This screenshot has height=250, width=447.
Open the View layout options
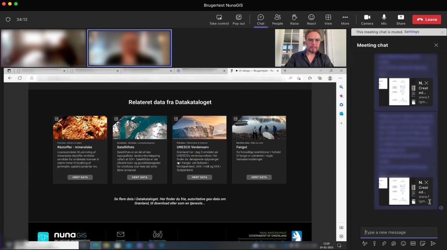(328, 19)
